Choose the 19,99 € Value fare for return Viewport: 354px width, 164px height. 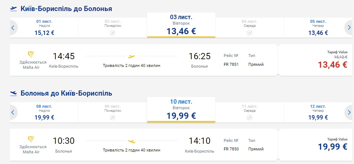332,147
